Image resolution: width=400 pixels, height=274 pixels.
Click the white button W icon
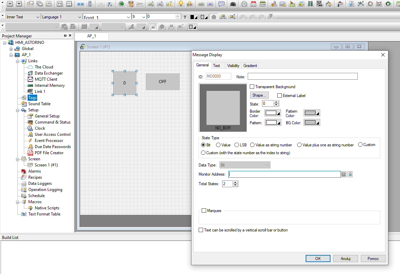pos(19,4)
